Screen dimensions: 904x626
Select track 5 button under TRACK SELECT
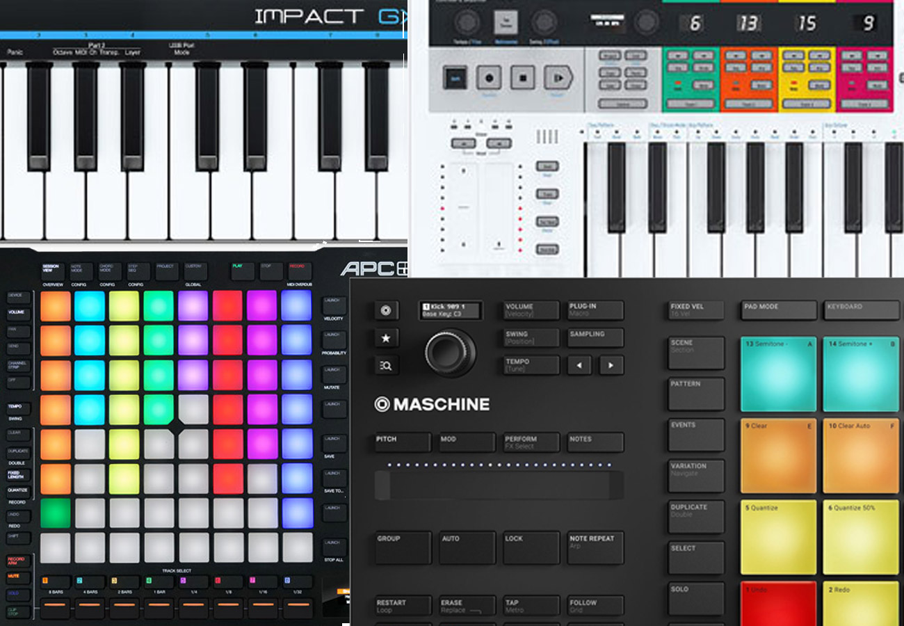pos(193,581)
